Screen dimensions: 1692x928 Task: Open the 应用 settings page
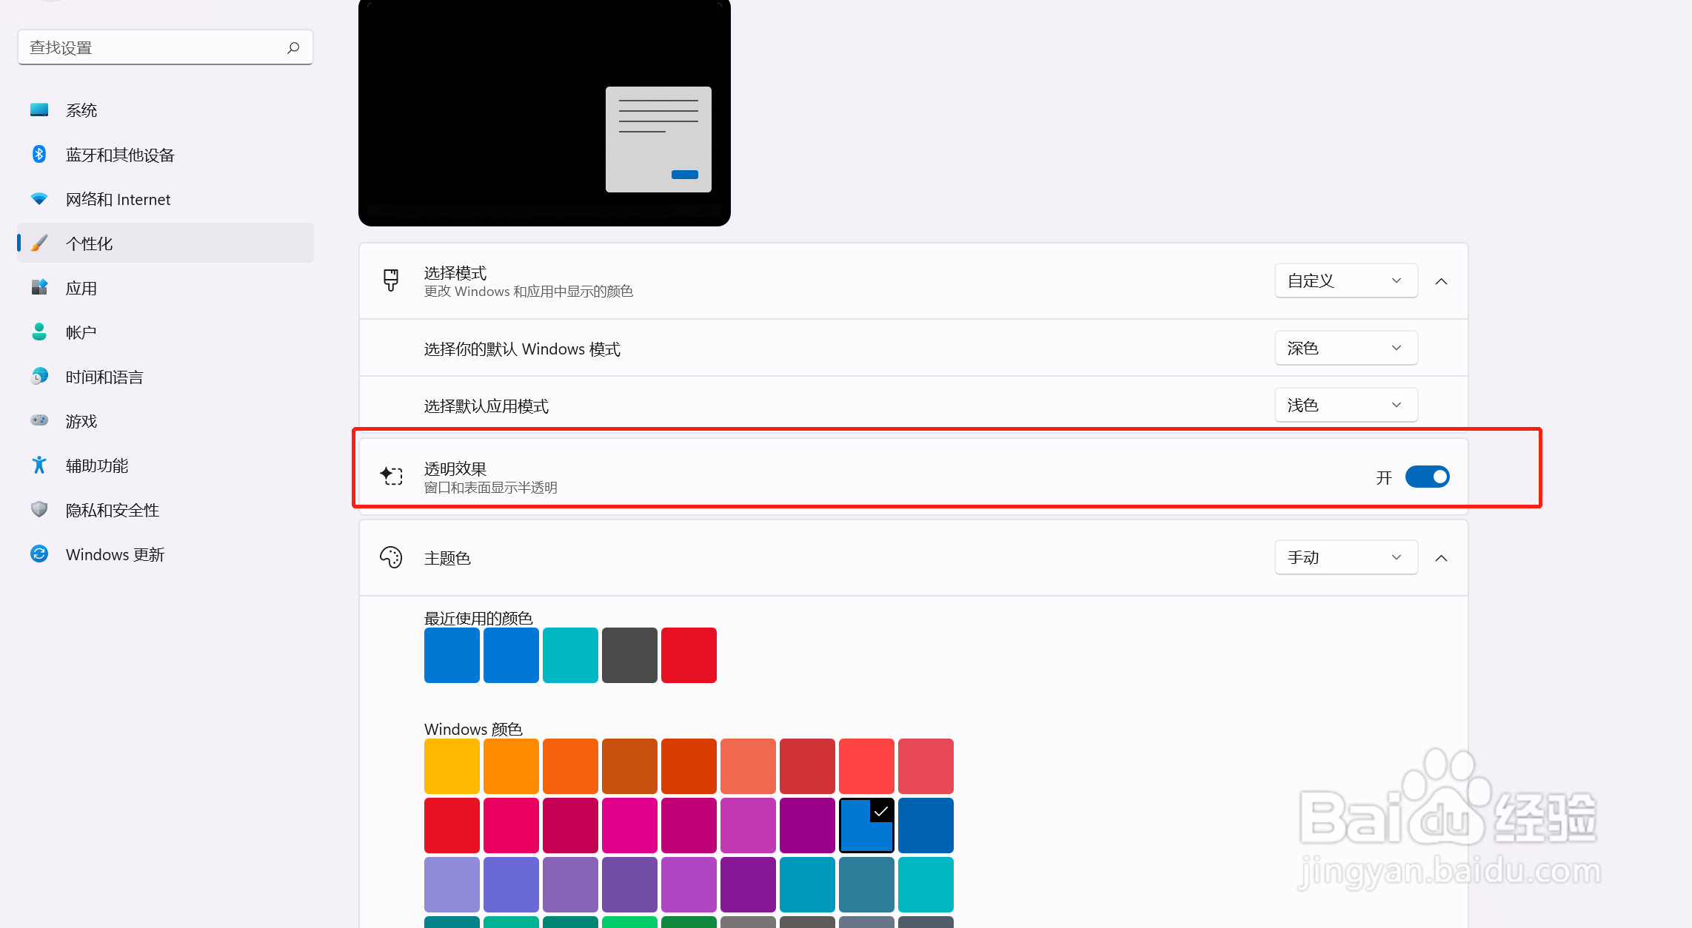click(x=81, y=288)
